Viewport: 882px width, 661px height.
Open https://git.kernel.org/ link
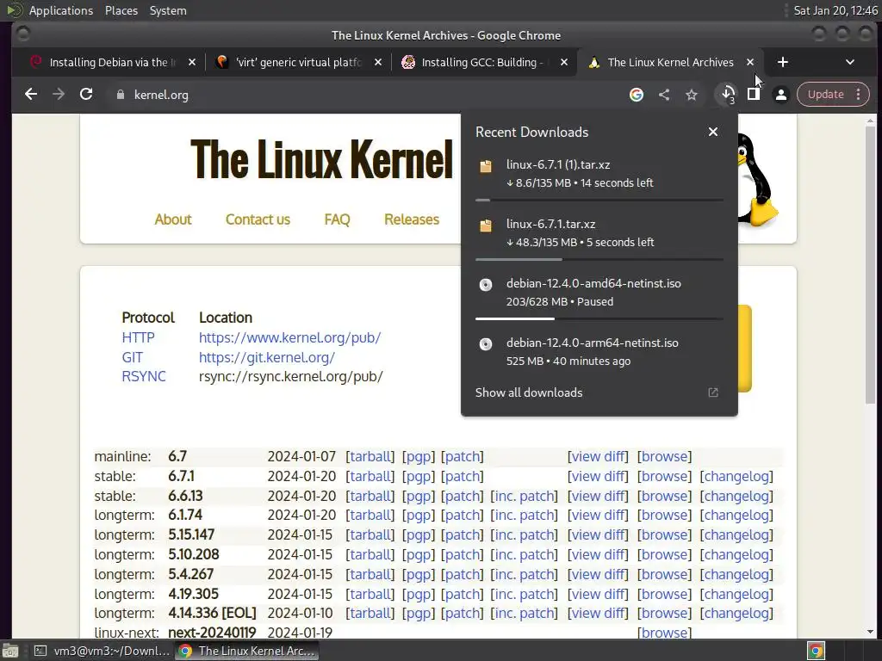pyautogui.click(x=267, y=357)
